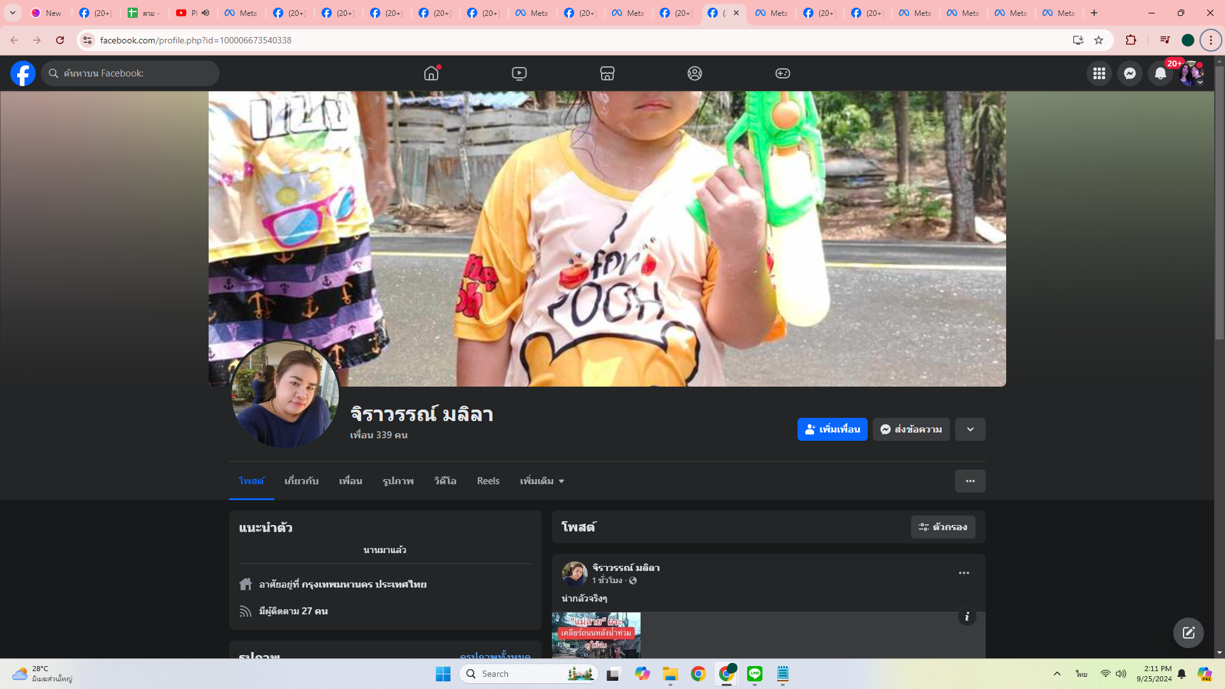The image size is (1225, 689).
Task: Click the new message compose icon
Action: coord(1188,632)
